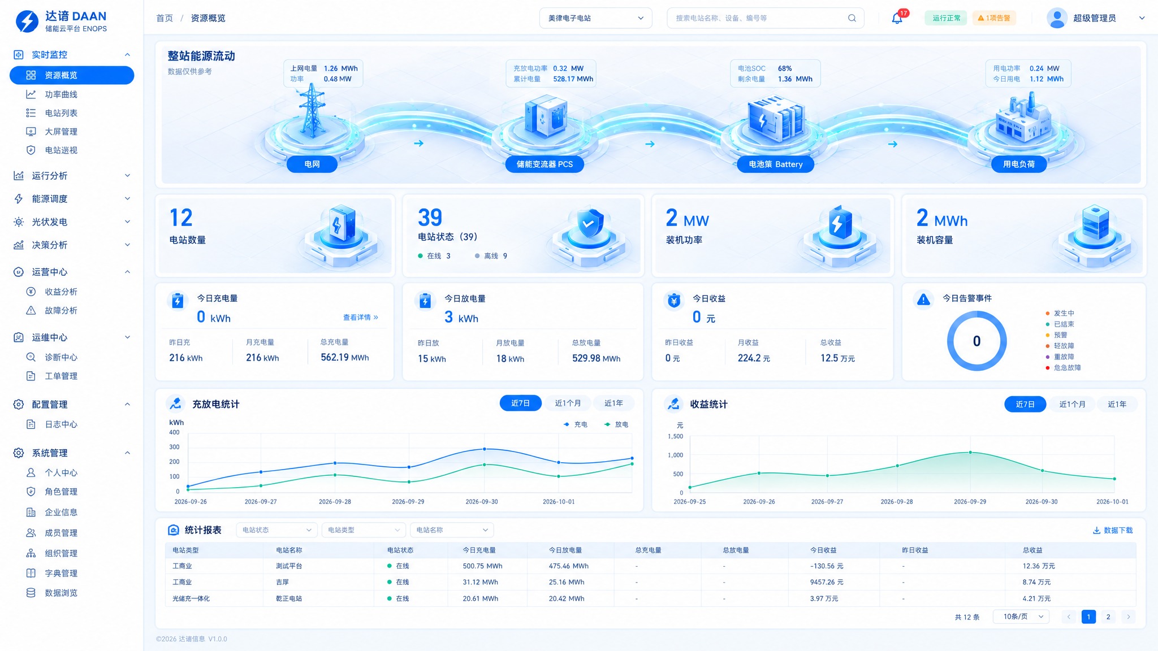Click the 电站巡视 shield icon
Viewport: 1158px width, 651px height.
click(x=31, y=150)
